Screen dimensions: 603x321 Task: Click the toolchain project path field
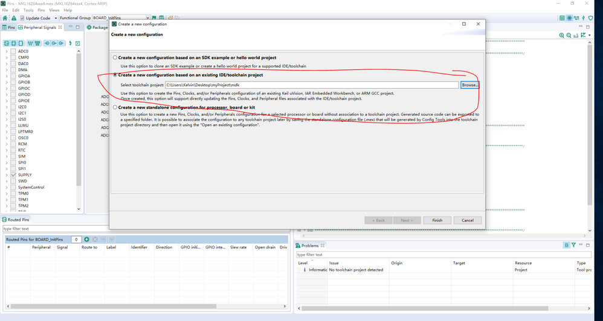pyautogui.click(x=312, y=85)
